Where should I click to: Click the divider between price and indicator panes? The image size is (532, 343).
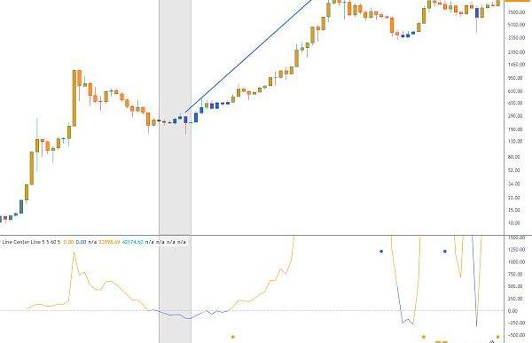pyautogui.click(x=252, y=235)
